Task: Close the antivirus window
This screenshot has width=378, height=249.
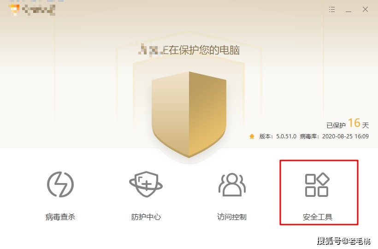Action: pos(365,9)
